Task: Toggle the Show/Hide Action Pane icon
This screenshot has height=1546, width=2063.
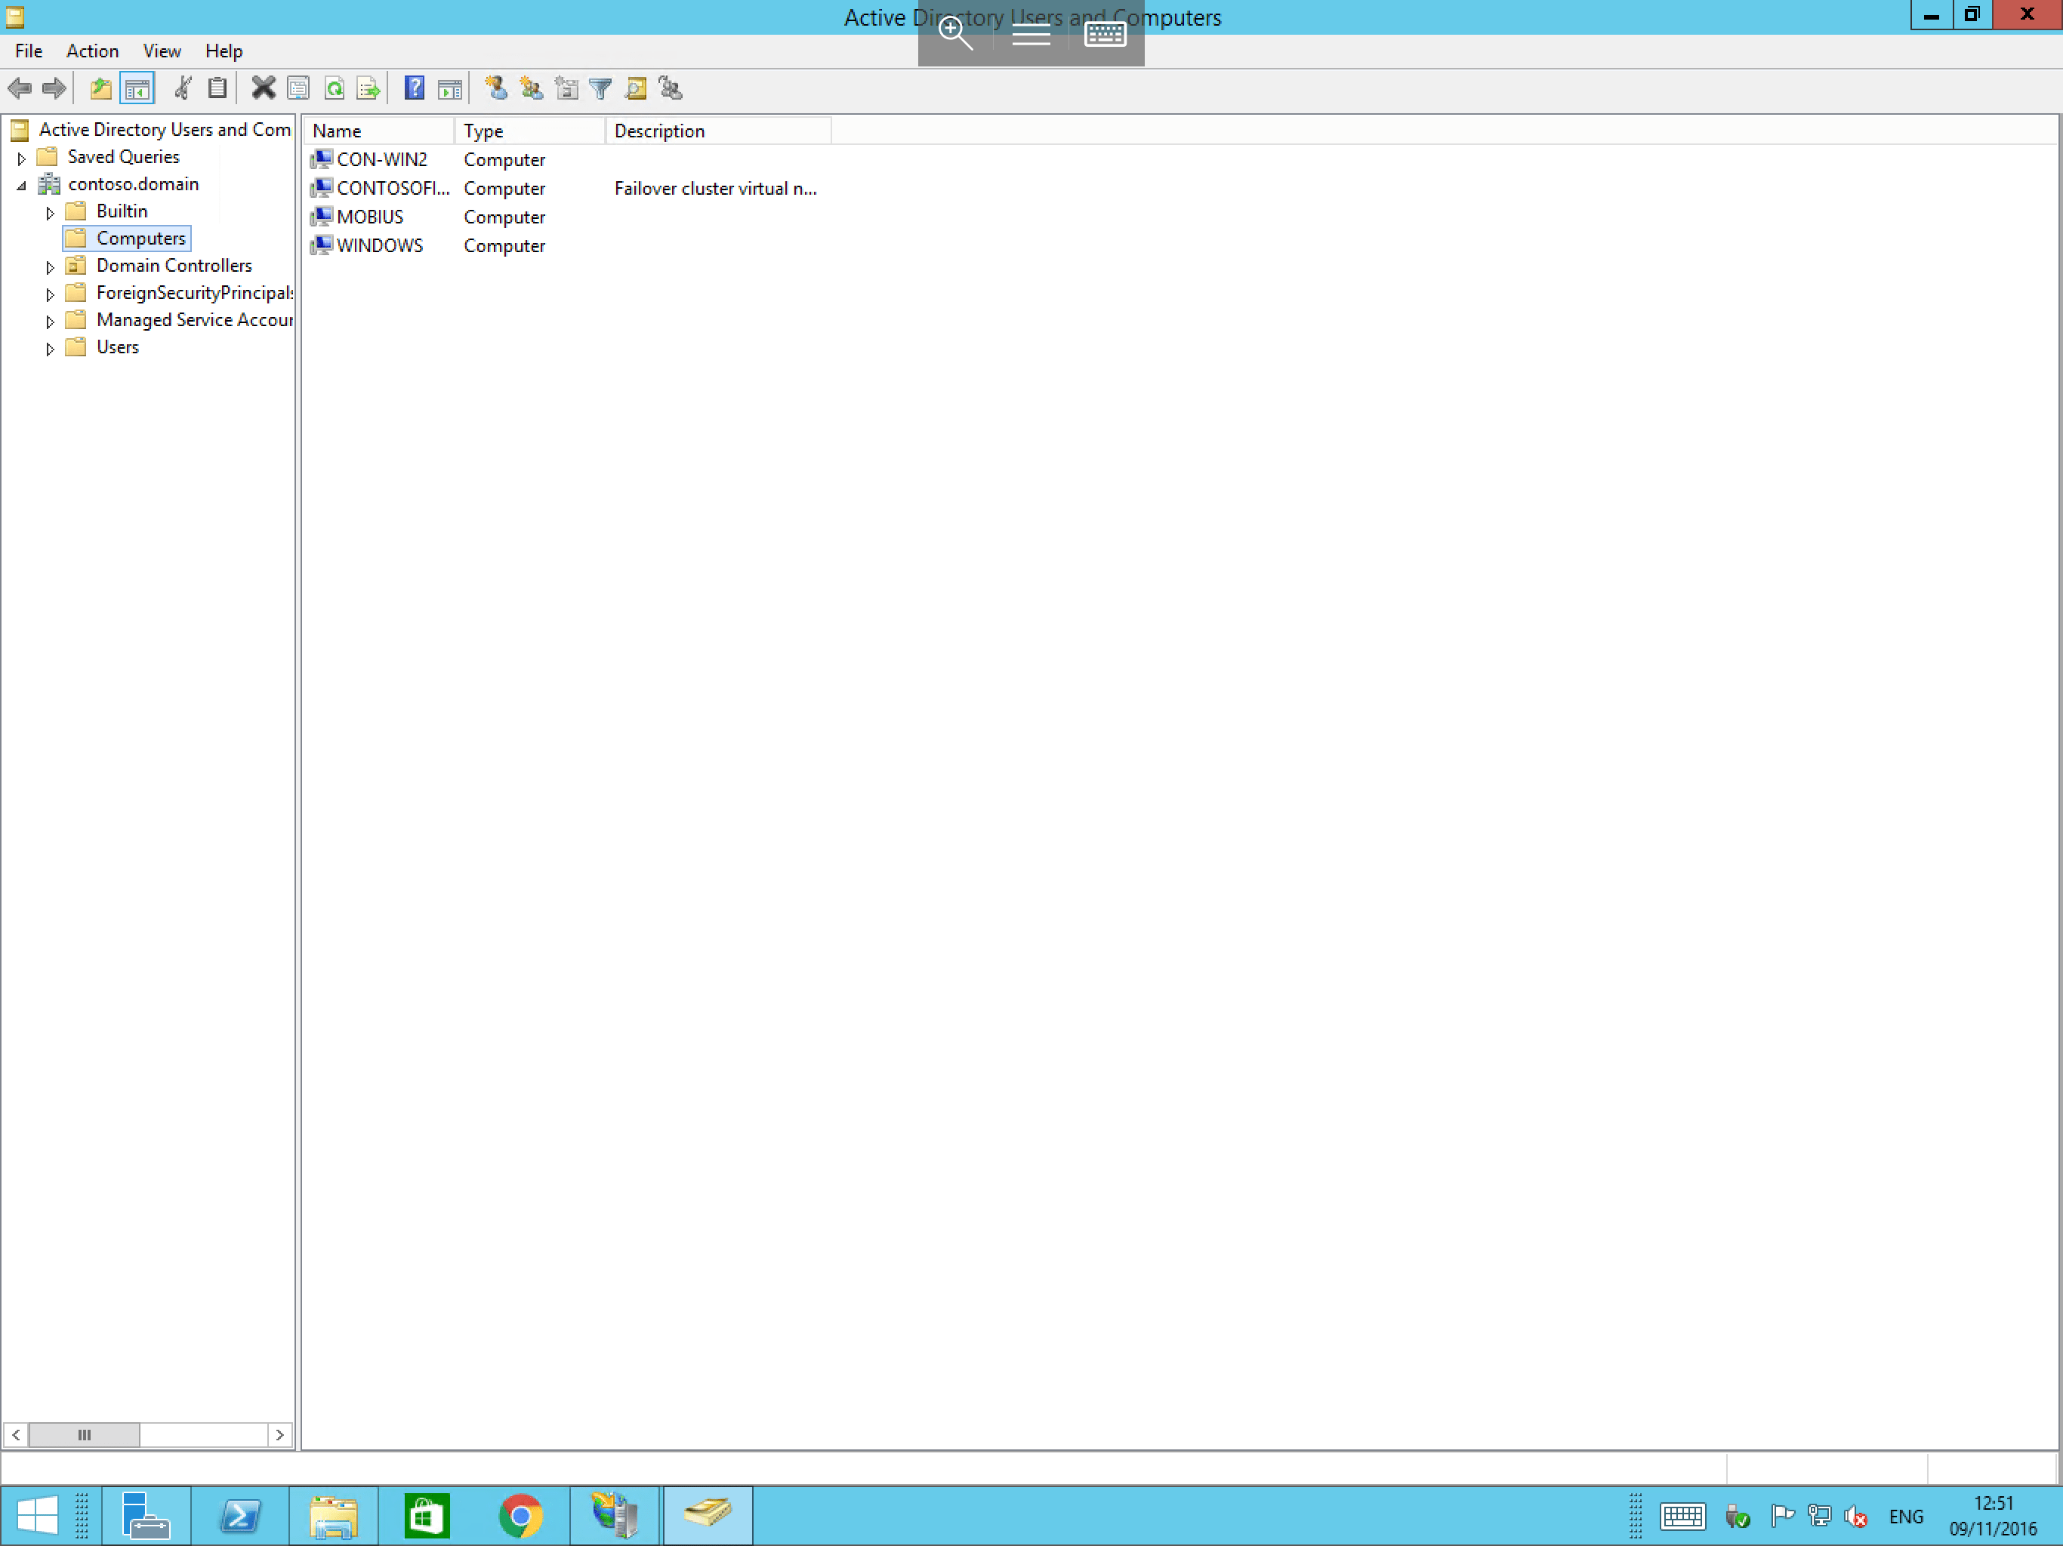Action: pos(449,88)
